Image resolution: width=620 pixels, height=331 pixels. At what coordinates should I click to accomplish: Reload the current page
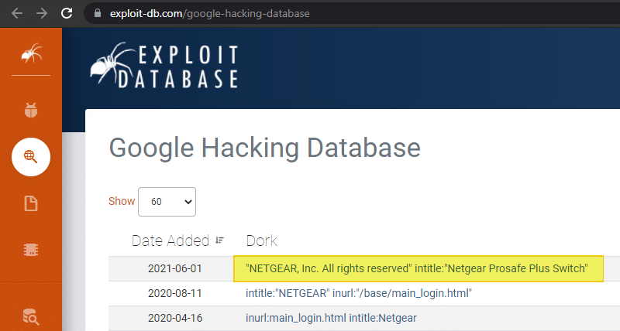(x=67, y=13)
